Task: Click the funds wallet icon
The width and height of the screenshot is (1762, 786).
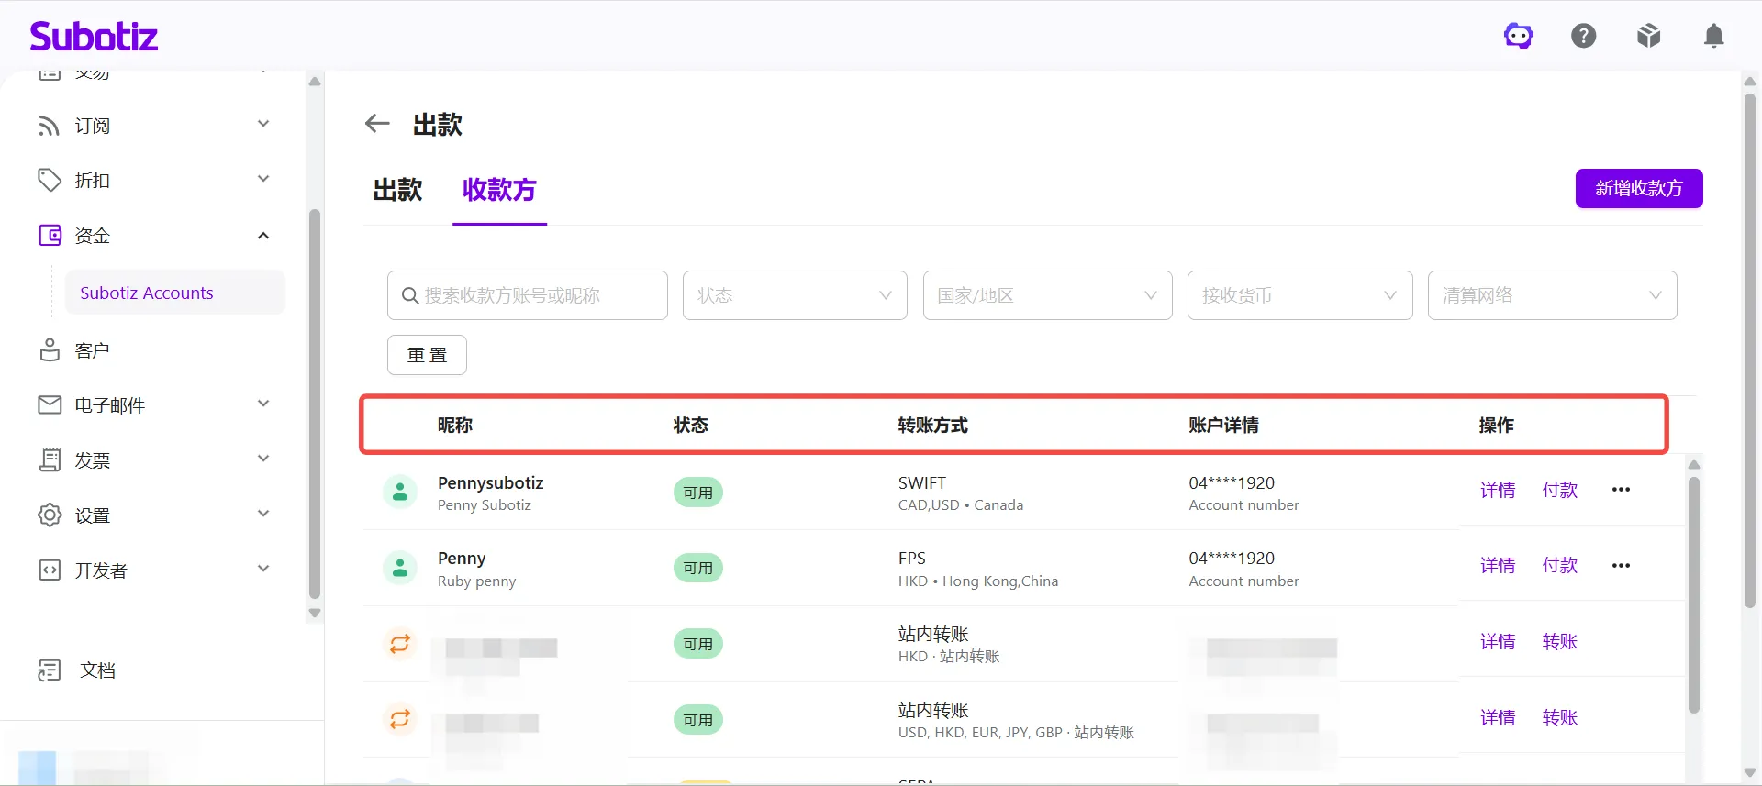Action: coord(50,236)
